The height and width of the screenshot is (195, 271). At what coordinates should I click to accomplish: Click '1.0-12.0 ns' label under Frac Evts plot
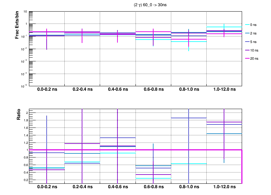pos(224,89)
